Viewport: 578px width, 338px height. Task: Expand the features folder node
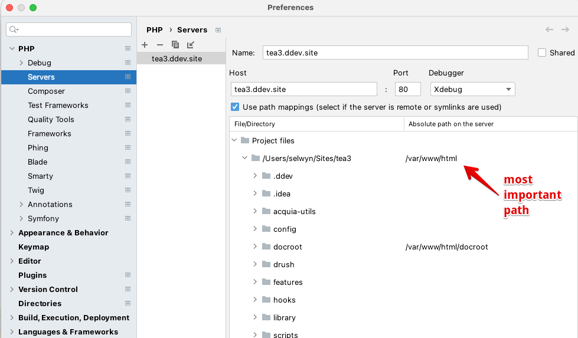coord(254,282)
